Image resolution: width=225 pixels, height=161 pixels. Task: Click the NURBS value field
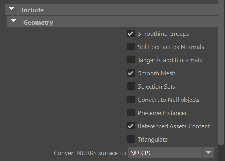pos(165,152)
